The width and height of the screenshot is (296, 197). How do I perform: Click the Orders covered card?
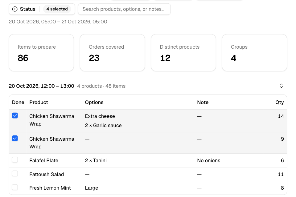click(x=112, y=53)
